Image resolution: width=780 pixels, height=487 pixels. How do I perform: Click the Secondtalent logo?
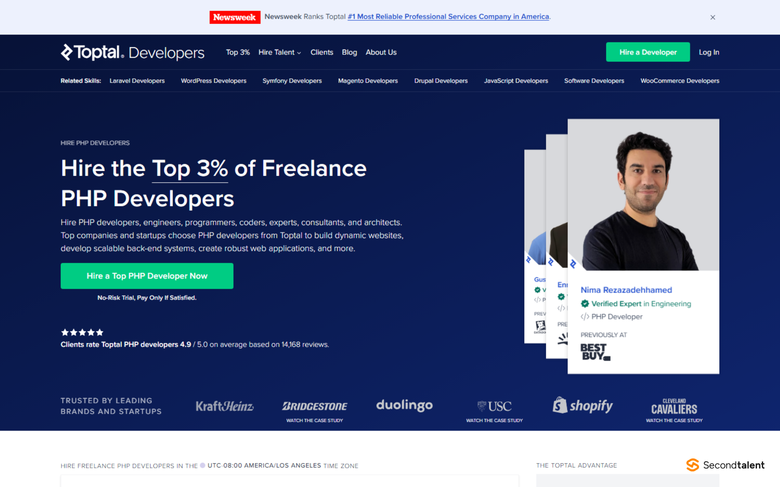725,465
